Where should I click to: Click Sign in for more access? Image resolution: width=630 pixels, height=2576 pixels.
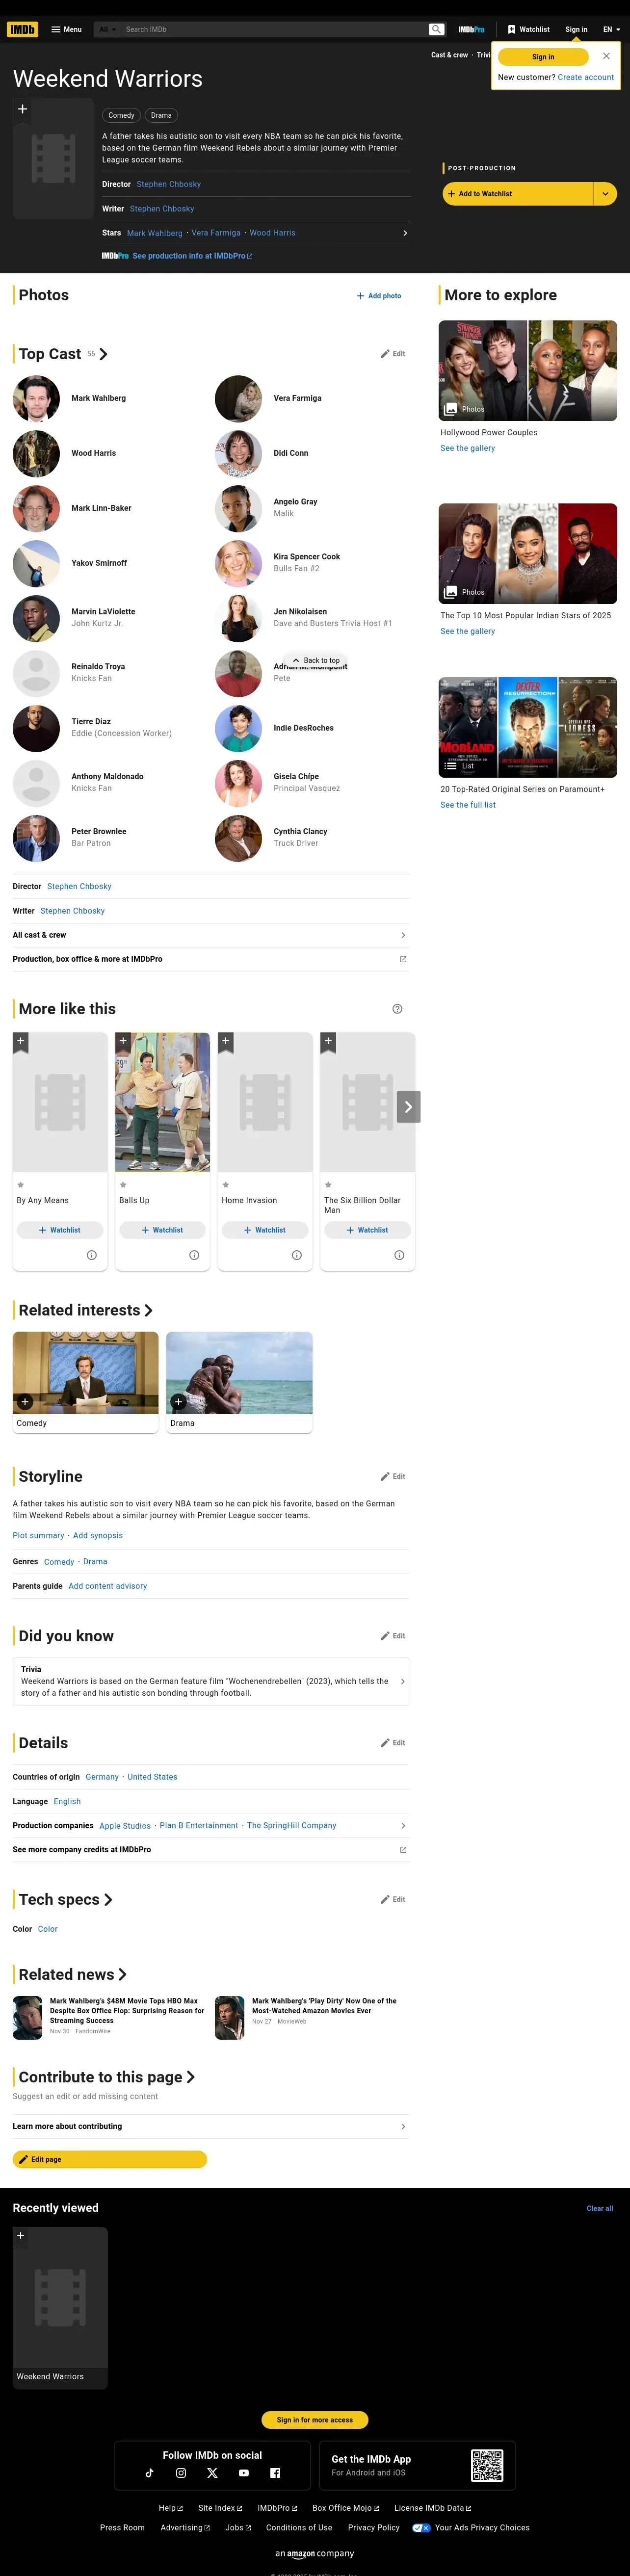click(x=315, y=2420)
